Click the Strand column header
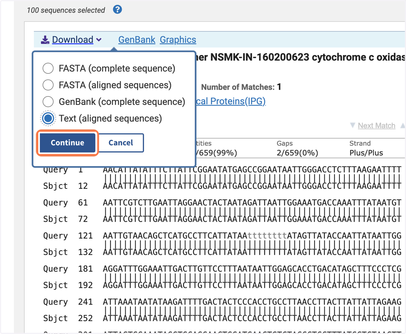Image resolution: width=406 pixels, height=334 pixels. point(360,143)
